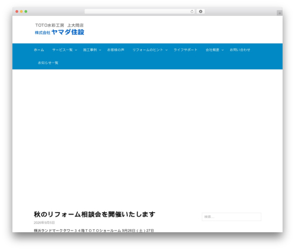The height and width of the screenshot is (250, 295).
Task: Open the 施工事例 menu item
Action: pyautogui.click(x=90, y=50)
